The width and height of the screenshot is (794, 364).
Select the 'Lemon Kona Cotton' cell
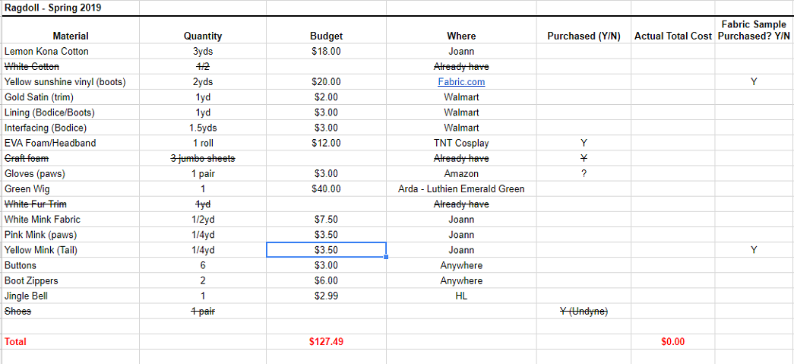click(71, 52)
